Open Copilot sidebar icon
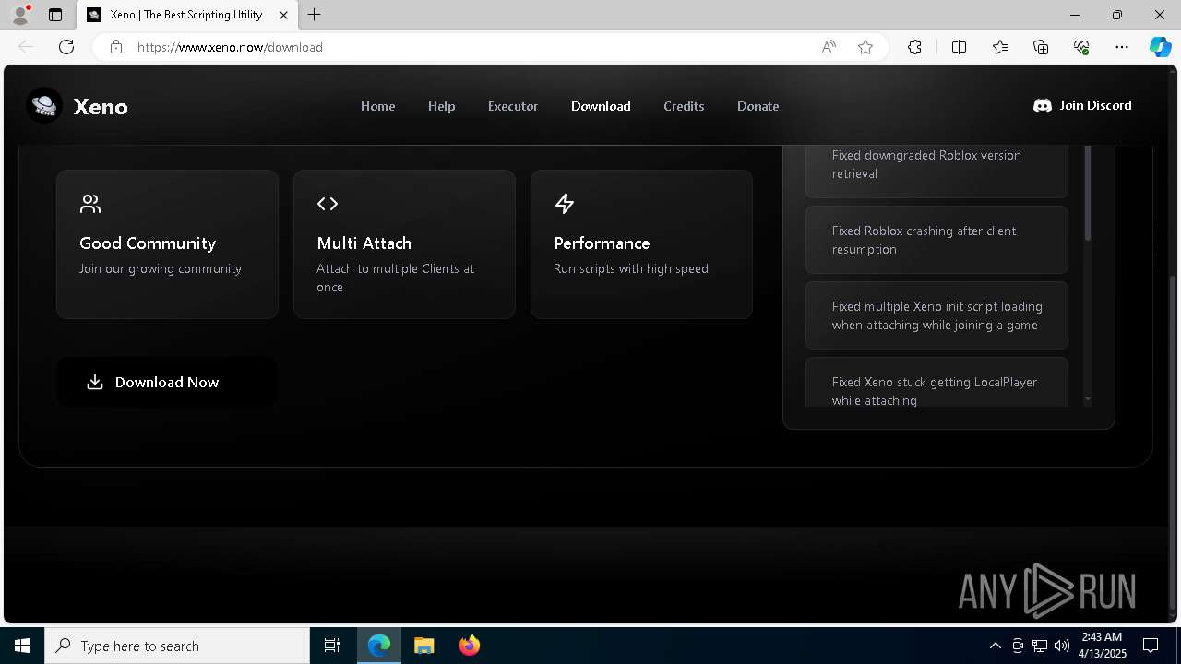 point(1160,47)
